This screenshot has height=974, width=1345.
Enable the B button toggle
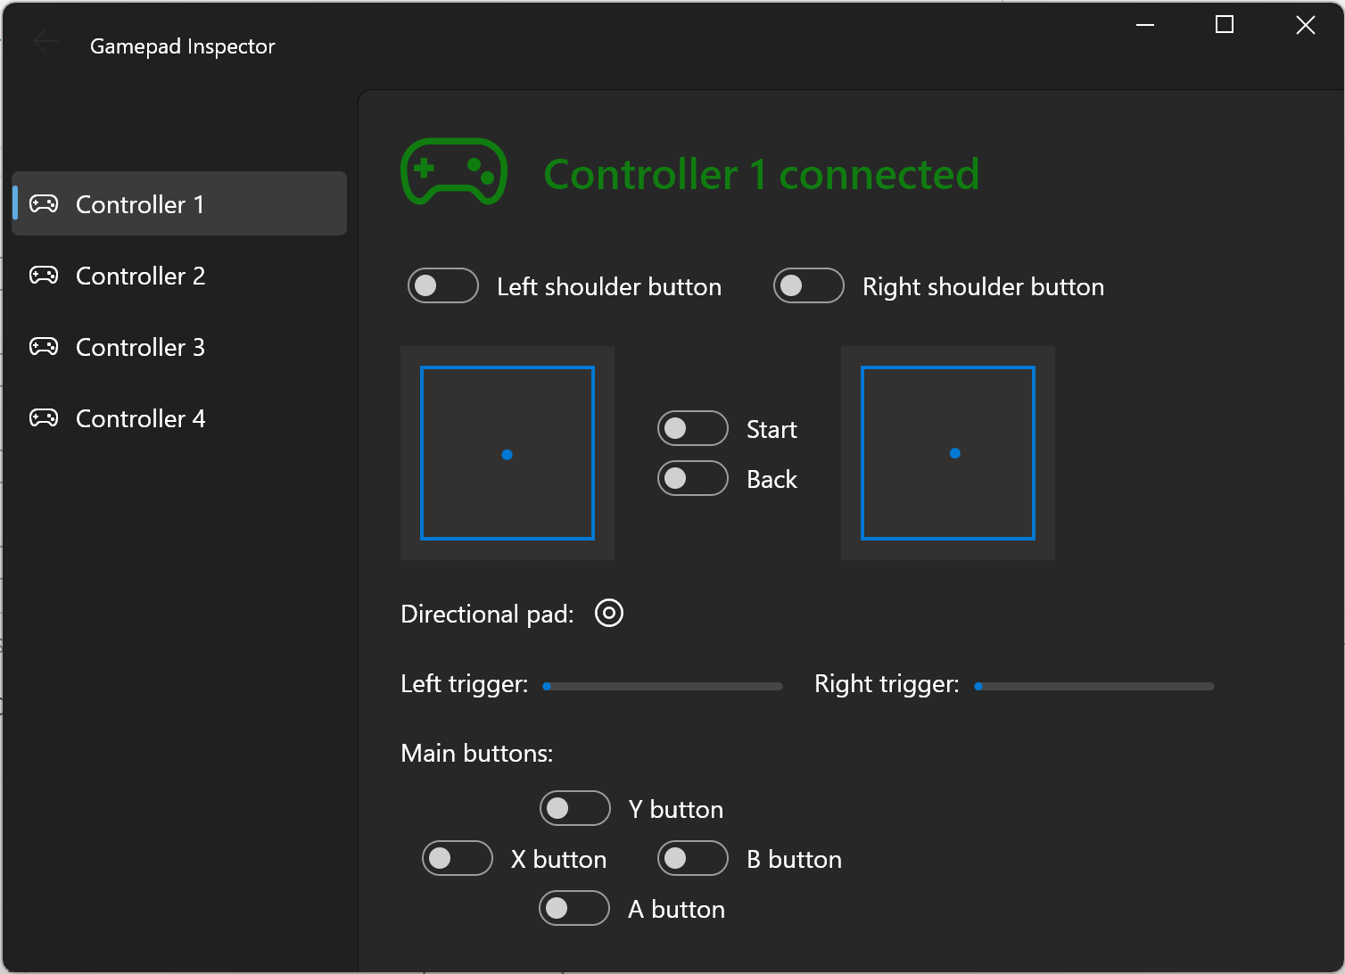[692, 858]
